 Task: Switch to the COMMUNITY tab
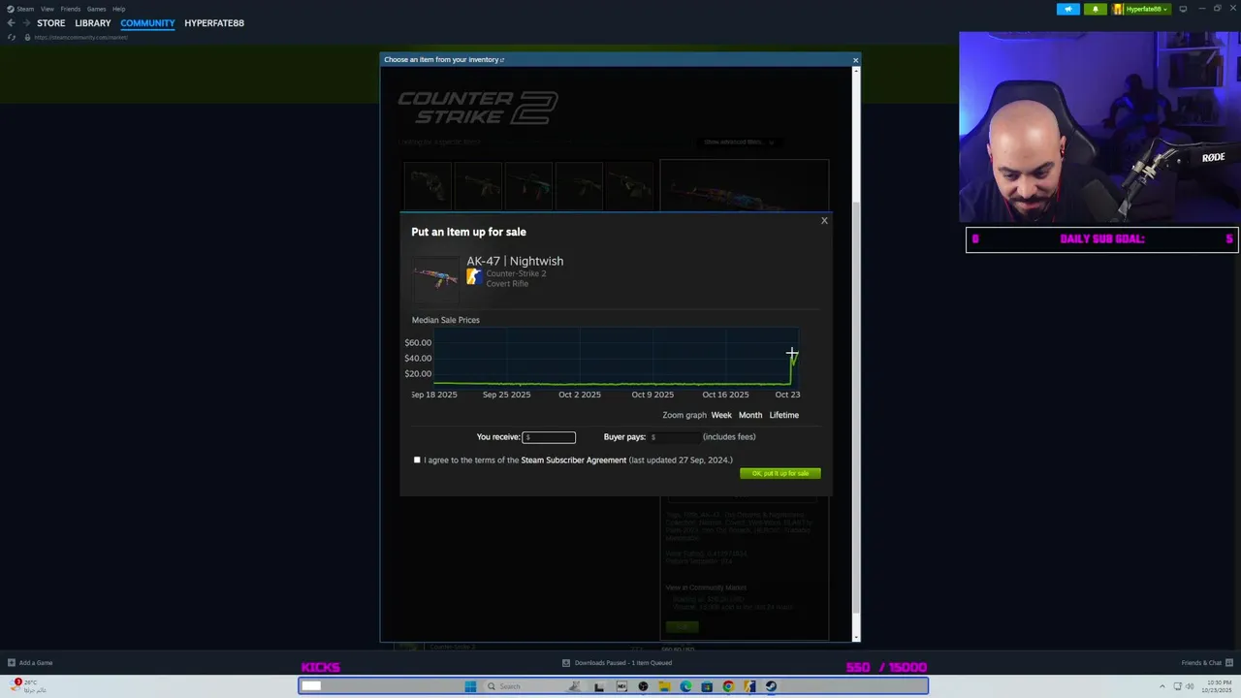pos(147,22)
